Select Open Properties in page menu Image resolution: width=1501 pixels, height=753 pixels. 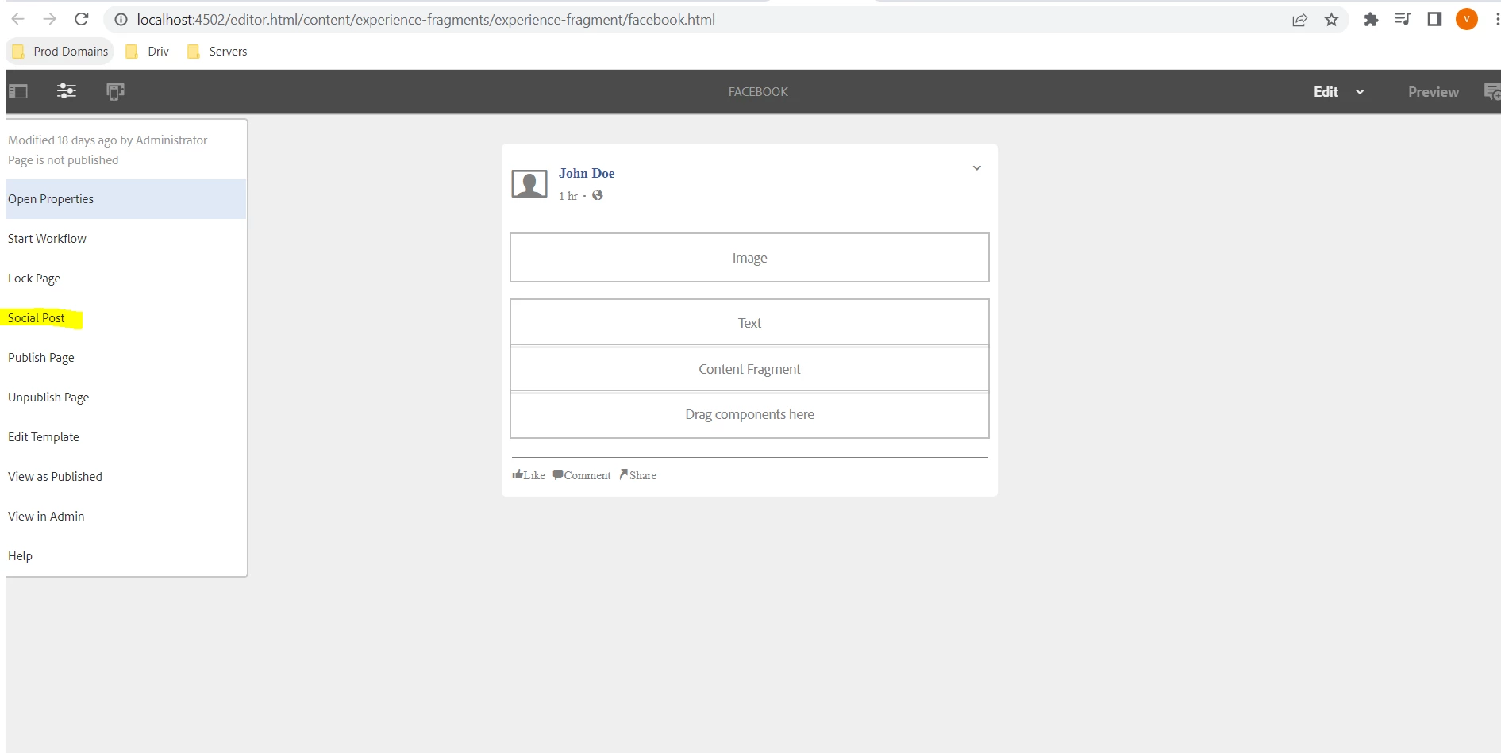[x=126, y=199]
